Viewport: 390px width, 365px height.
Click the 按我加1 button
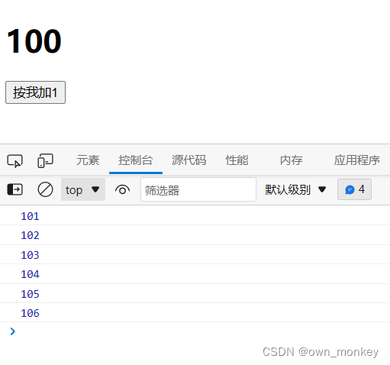point(35,92)
